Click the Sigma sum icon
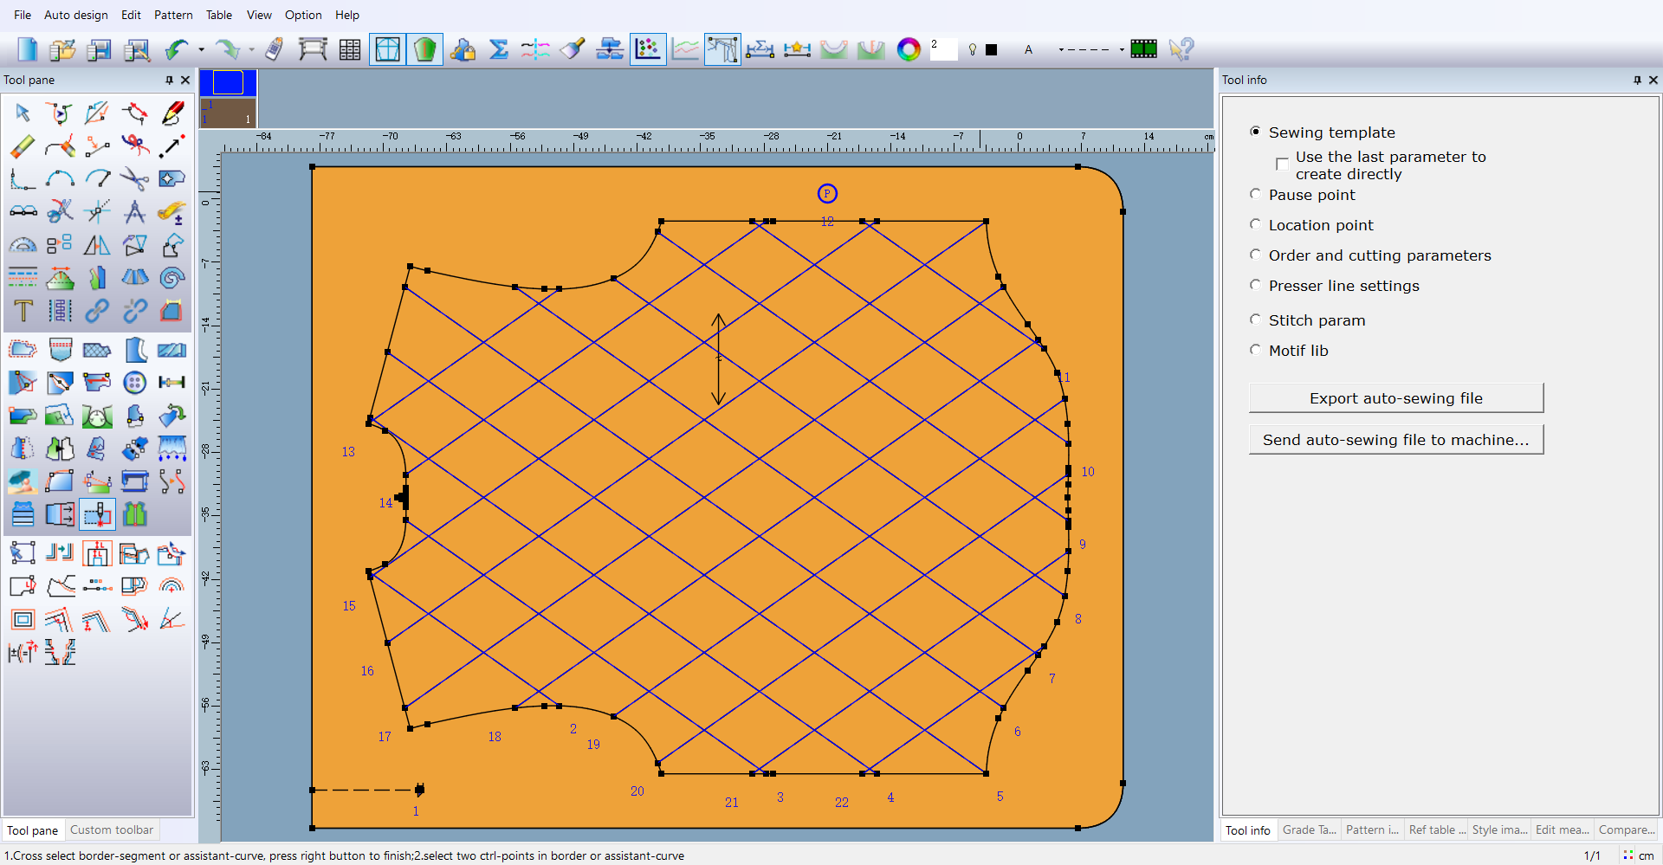Screen dimensions: 1663x865 499,49
